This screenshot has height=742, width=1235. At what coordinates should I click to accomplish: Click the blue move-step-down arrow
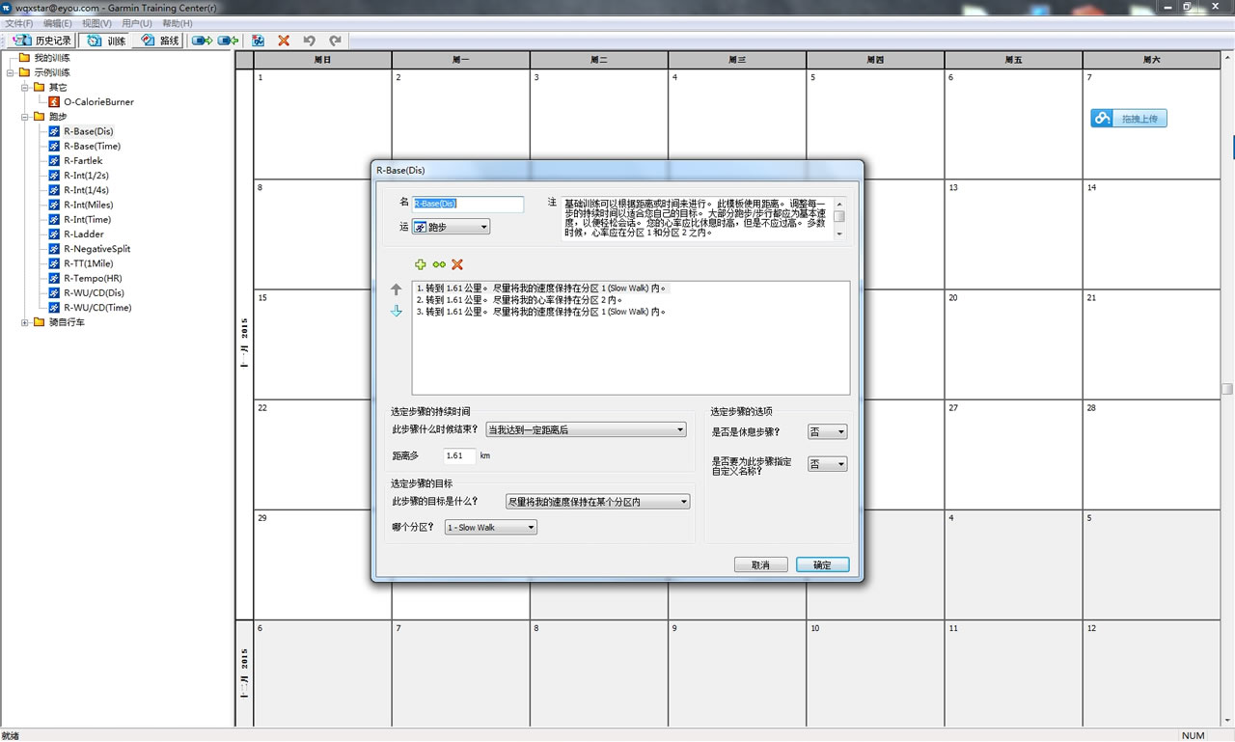(x=397, y=311)
